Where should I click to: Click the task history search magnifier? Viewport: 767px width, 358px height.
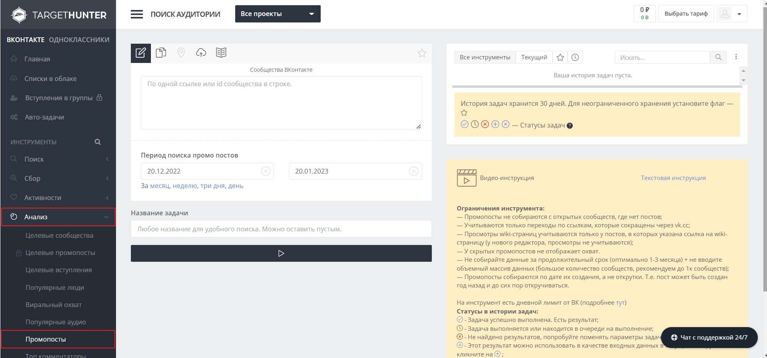[x=718, y=57]
